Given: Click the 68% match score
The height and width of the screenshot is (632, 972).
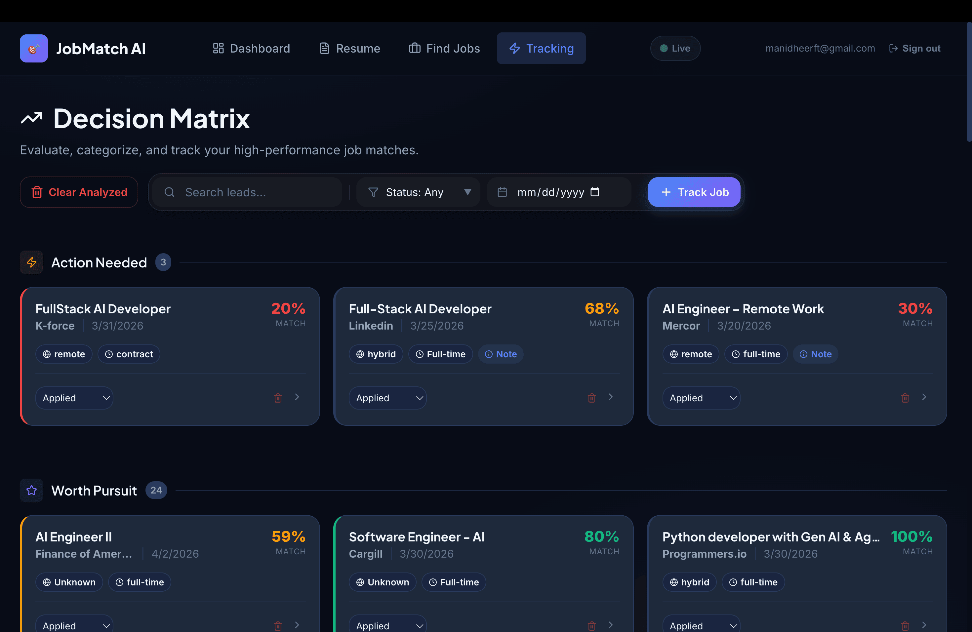Looking at the screenshot, I should click(602, 309).
